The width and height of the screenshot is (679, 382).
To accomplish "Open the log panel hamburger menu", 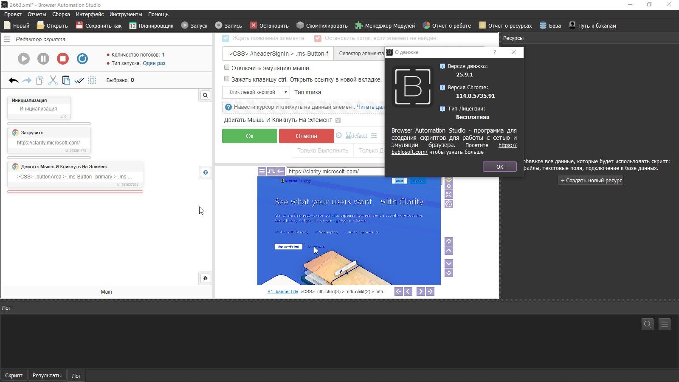I will (x=665, y=325).
